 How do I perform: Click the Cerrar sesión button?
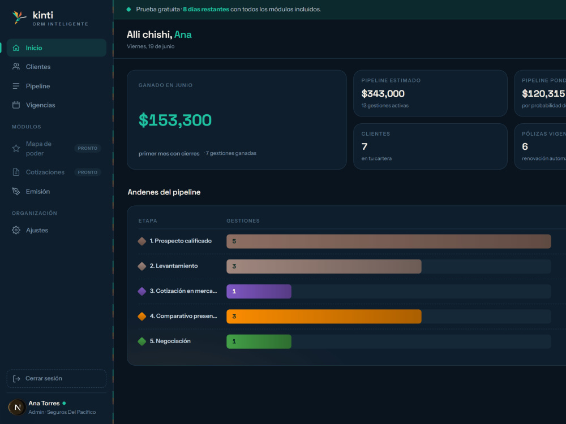56,379
